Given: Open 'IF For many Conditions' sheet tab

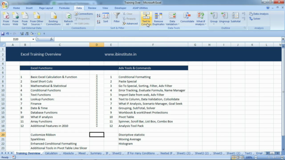Looking at the screenshot, I should click(141, 153).
